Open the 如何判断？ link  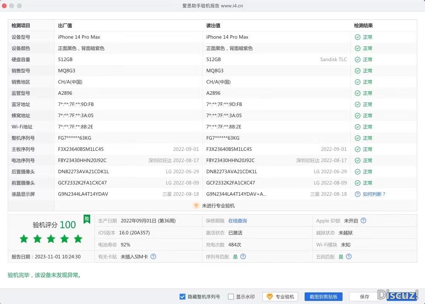tap(374, 194)
